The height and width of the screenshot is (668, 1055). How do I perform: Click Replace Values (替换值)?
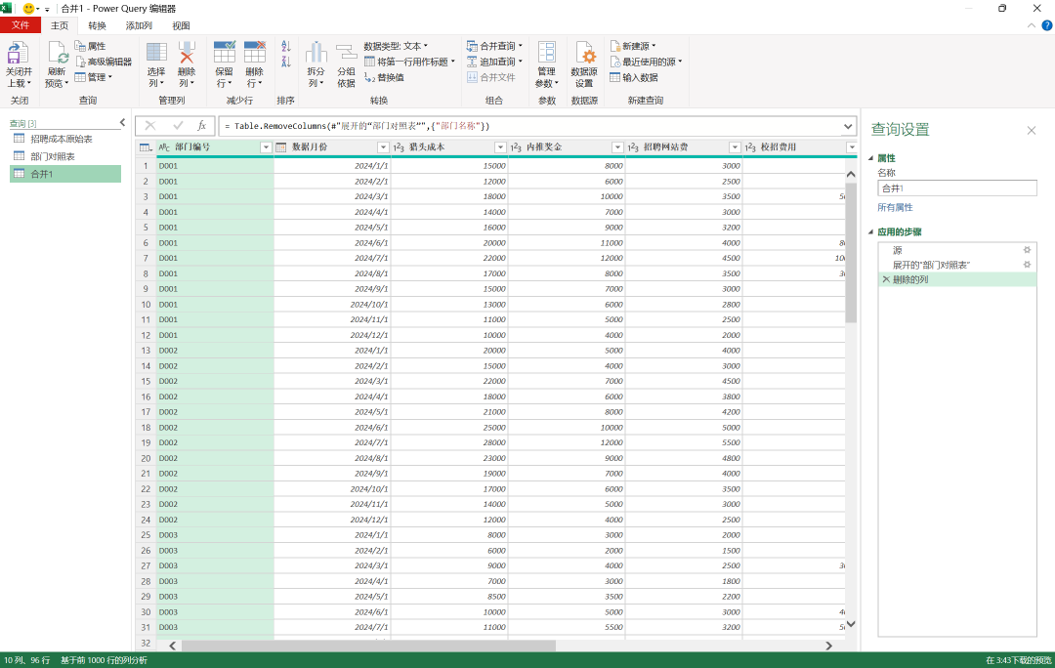tap(384, 77)
